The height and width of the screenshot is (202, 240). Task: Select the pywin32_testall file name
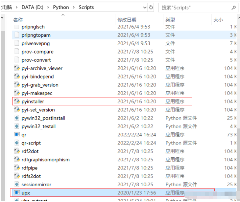pyautogui.click(x=38, y=126)
